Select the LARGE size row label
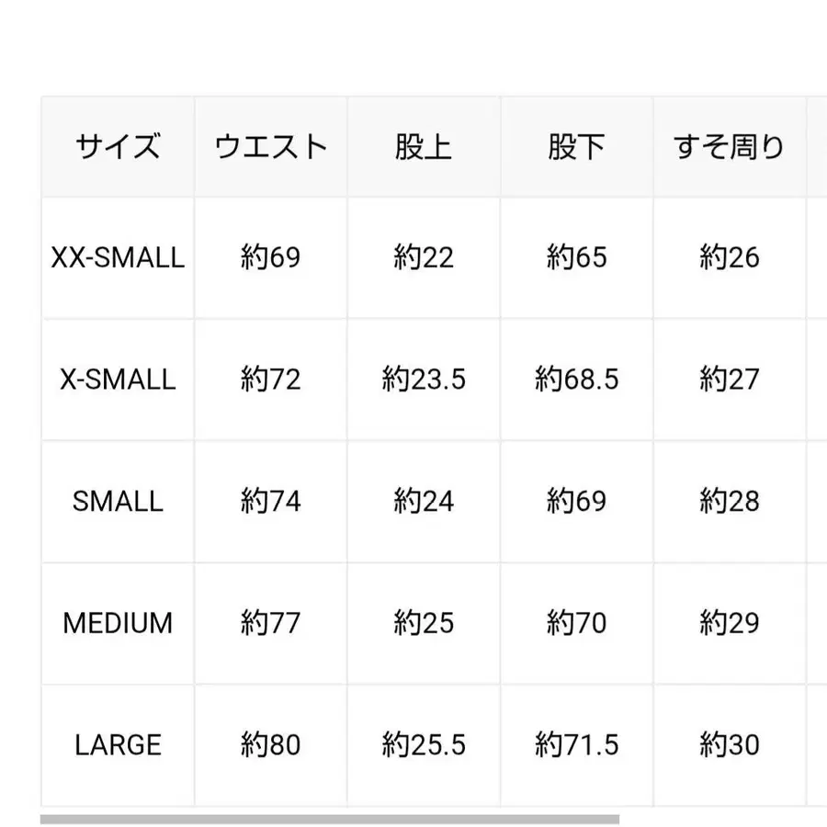Image resolution: width=827 pixels, height=827 pixels. coord(118,744)
